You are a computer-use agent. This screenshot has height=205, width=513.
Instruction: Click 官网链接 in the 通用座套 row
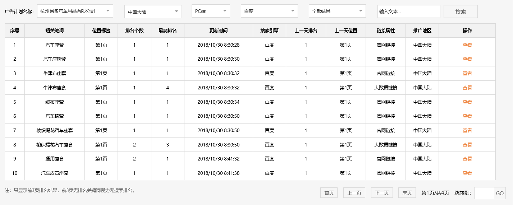(386, 159)
